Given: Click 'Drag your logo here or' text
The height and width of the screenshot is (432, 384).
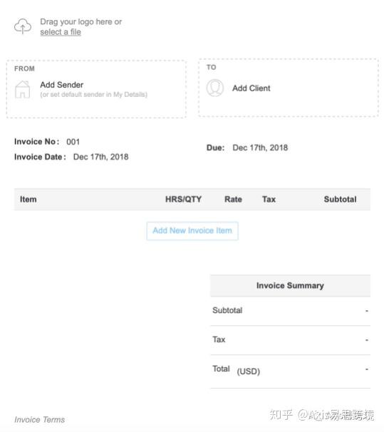Looking at the screenshot, I should 81,22.
